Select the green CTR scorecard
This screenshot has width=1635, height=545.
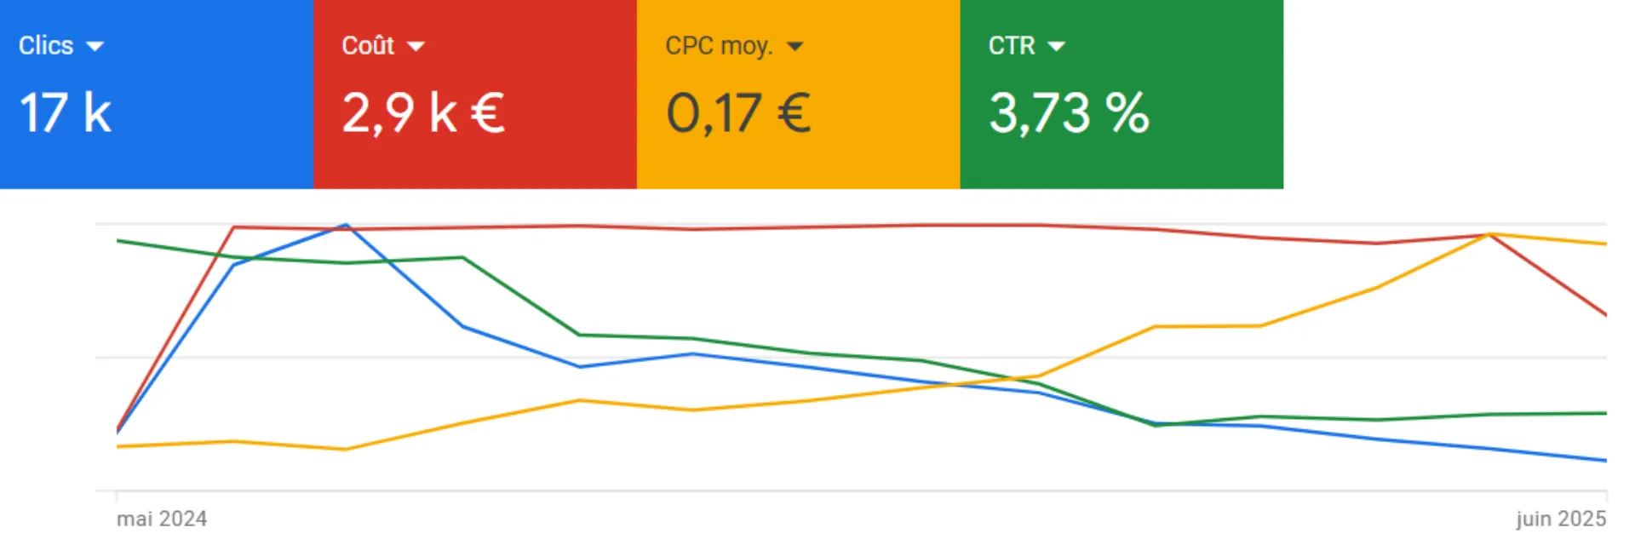(1122, 94)
